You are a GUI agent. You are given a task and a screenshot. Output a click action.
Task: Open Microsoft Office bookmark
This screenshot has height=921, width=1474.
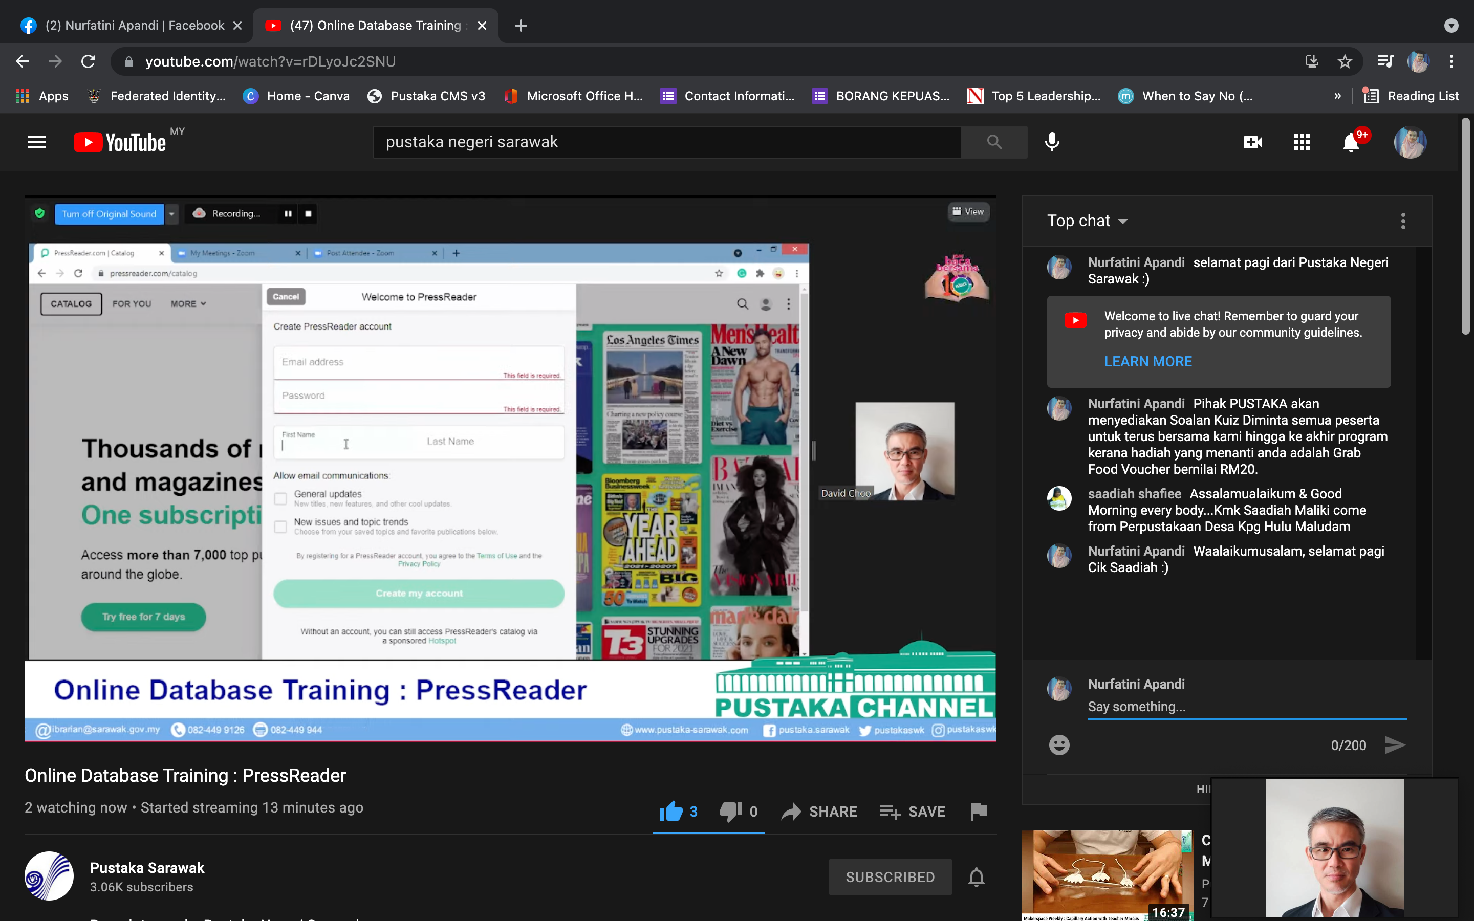click(x=573, y=96)
